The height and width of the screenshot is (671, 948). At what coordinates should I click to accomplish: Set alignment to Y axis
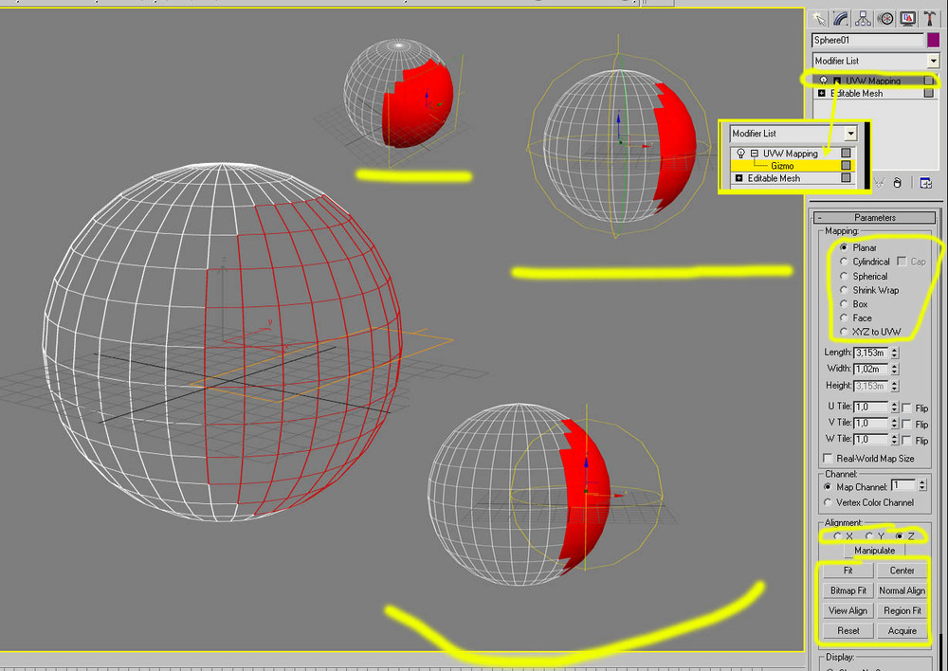coord(868,536)
